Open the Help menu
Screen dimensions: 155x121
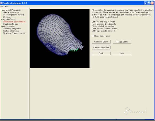6,6
